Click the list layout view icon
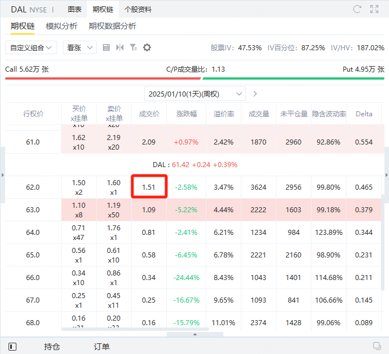389x354 pixels. pos(106,47)
